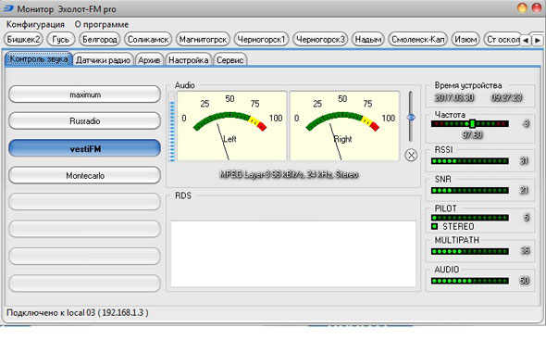Switch to the Архив tab
This screenshot has height=340, width=546.
click(149, 60)
